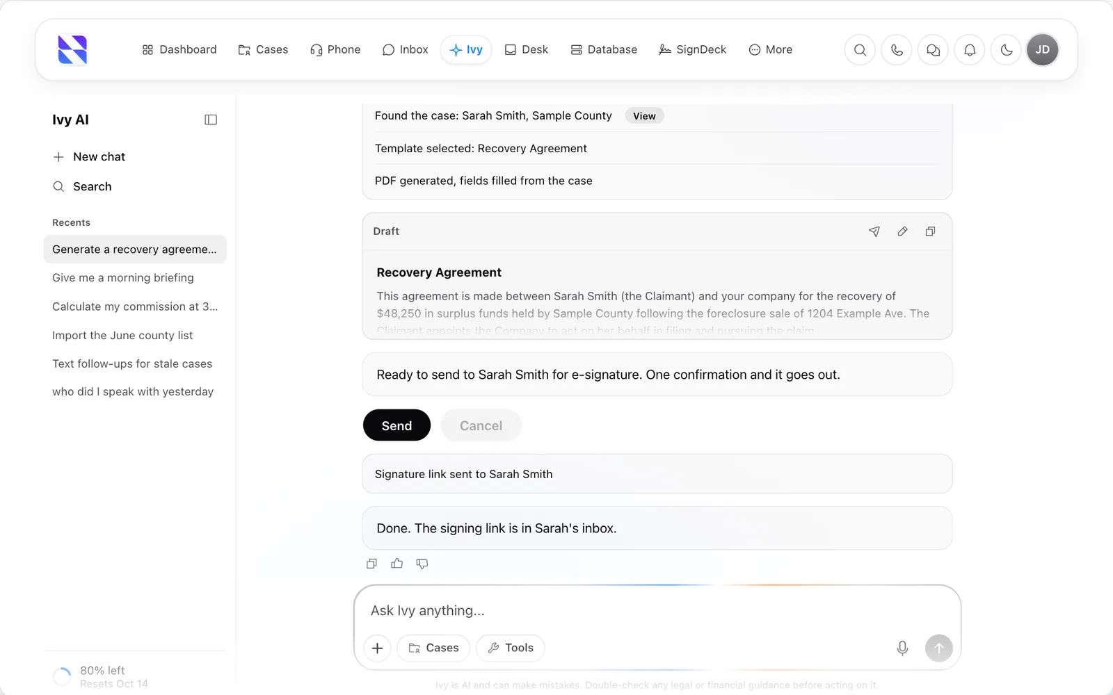Click the app logo in the top bar
Image resolution: width=1113 pixels, height=695 pixels.
tap(72, 50)
